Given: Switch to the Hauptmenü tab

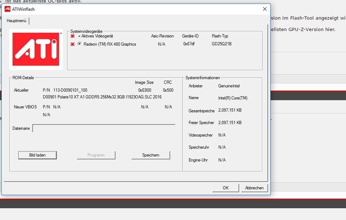Looking at the screenshot, I should click(16, 21).
